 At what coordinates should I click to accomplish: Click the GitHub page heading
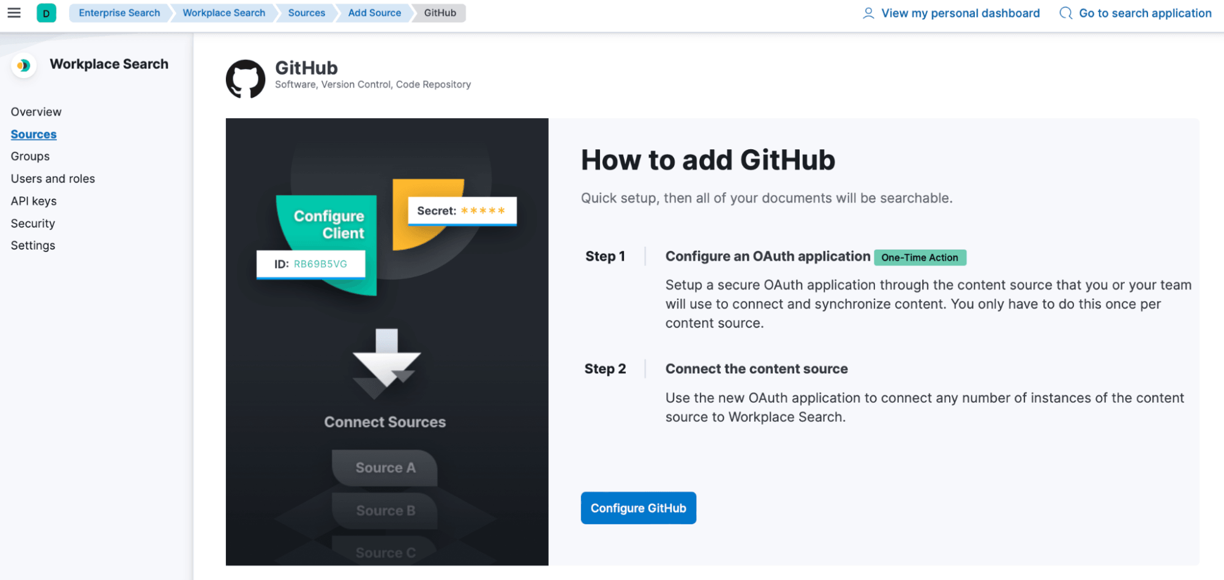[x=306, y=67]
